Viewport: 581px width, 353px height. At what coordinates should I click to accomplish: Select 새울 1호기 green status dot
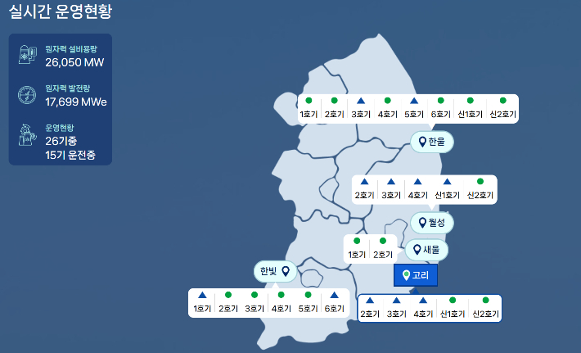[x=356, y=242]
